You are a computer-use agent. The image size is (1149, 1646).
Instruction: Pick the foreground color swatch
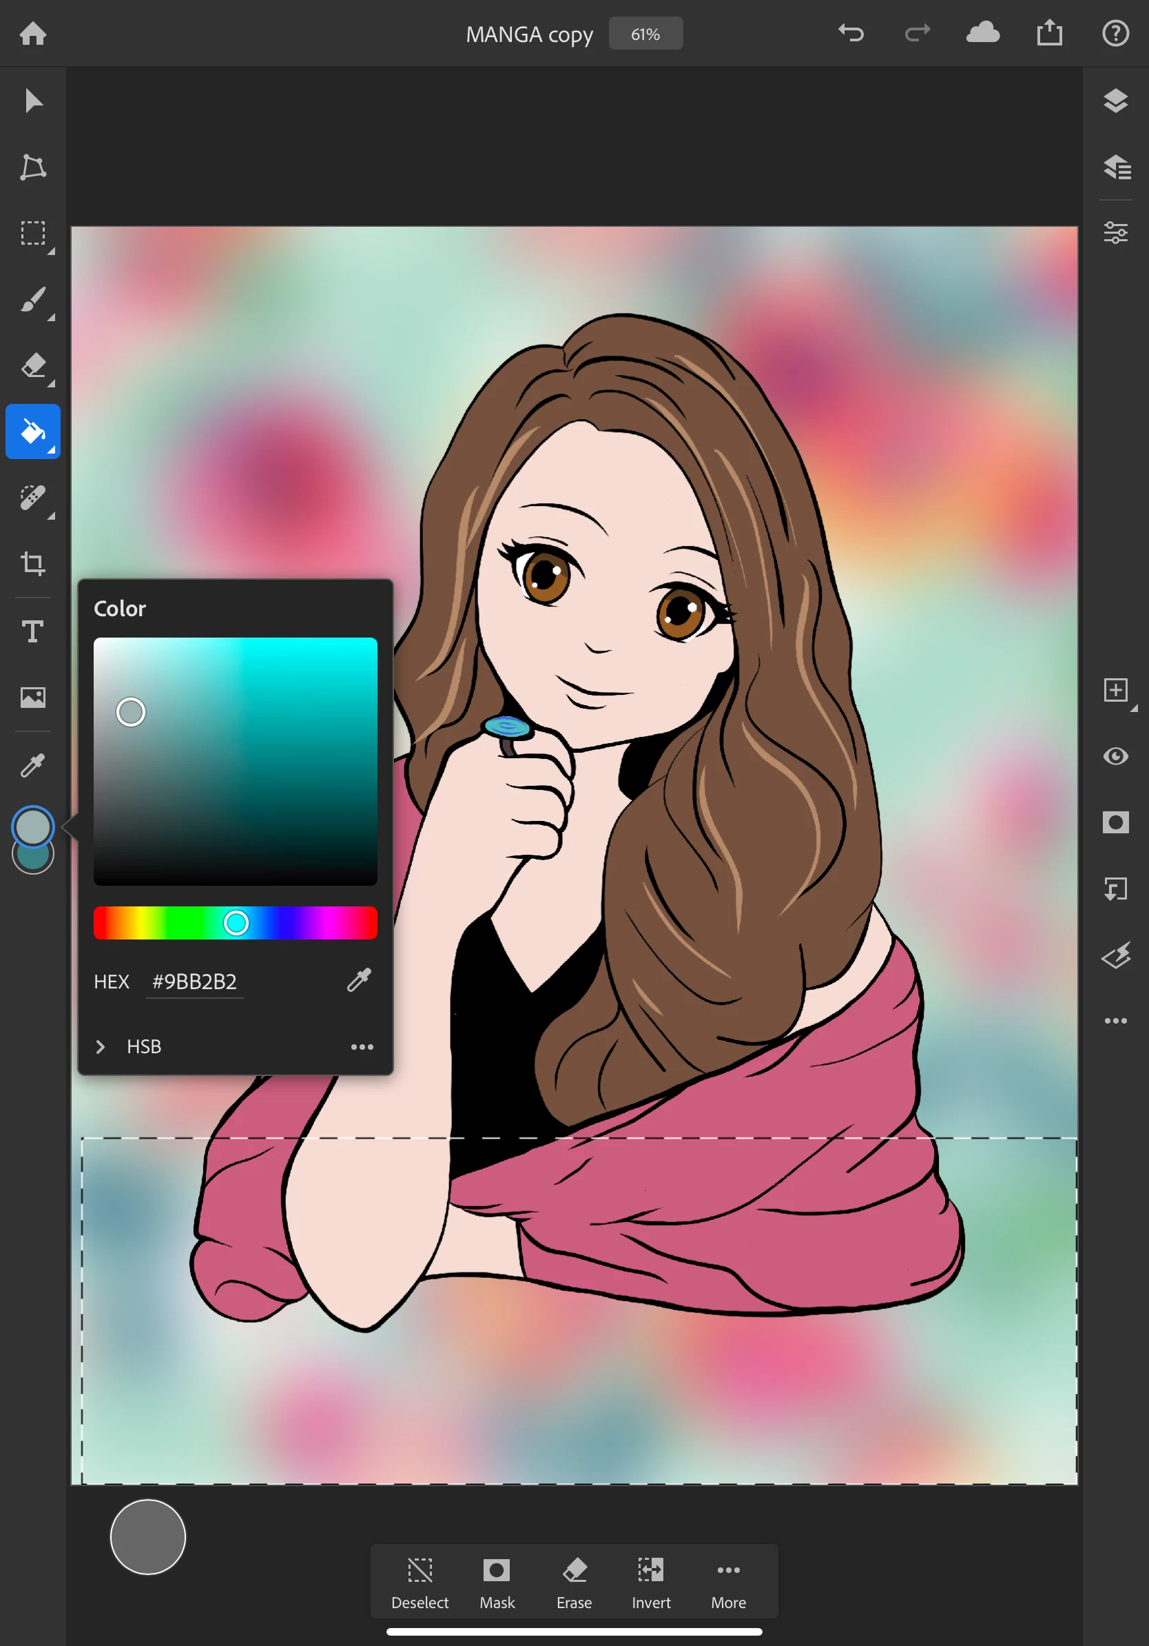[33, 826]
